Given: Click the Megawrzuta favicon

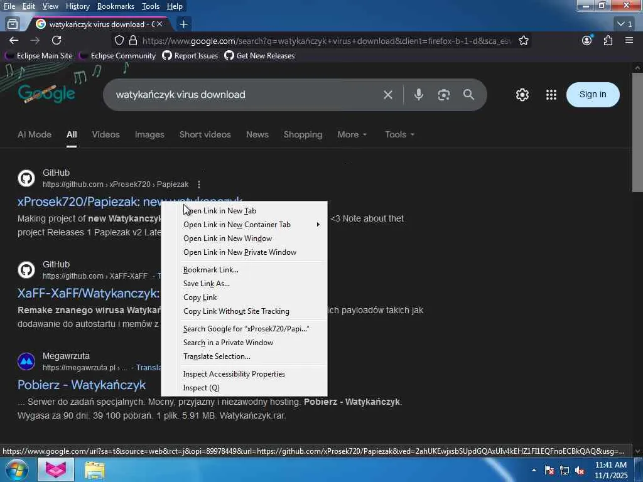Looking at the screenshot, I should pyautogui.click(x=26, y=361).
